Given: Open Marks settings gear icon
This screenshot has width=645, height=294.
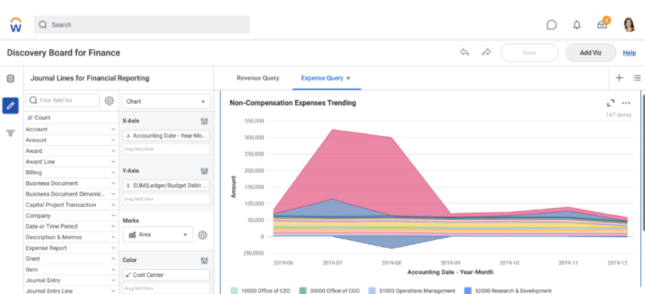Looking at the screenshot, I should pos(202,234).
